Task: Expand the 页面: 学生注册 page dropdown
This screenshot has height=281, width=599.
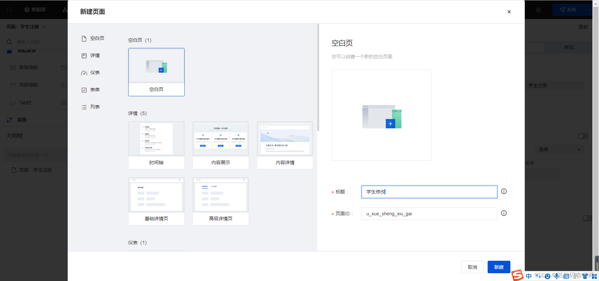Action: point(26,27)
